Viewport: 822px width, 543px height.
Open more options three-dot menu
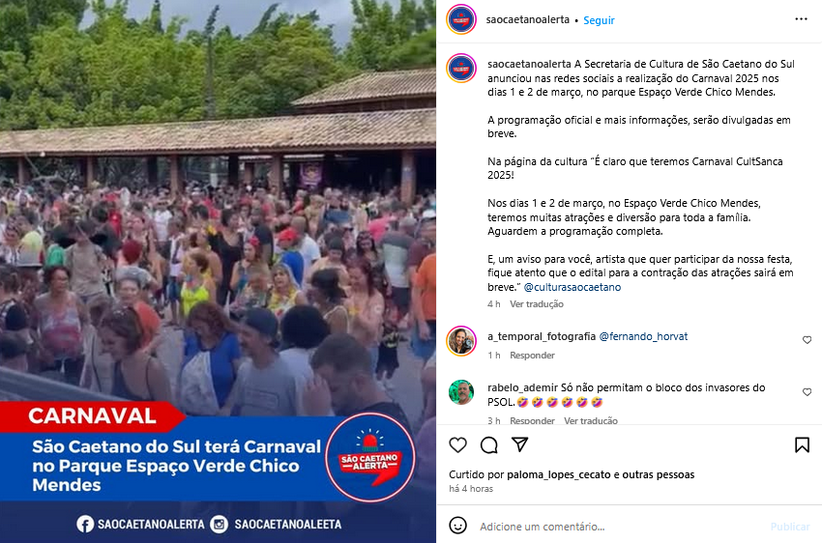[x=801, y=19]
